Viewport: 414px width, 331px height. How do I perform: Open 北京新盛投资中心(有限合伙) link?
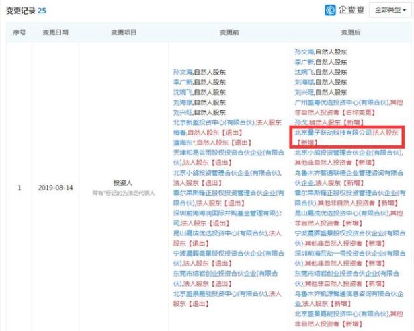214,122
